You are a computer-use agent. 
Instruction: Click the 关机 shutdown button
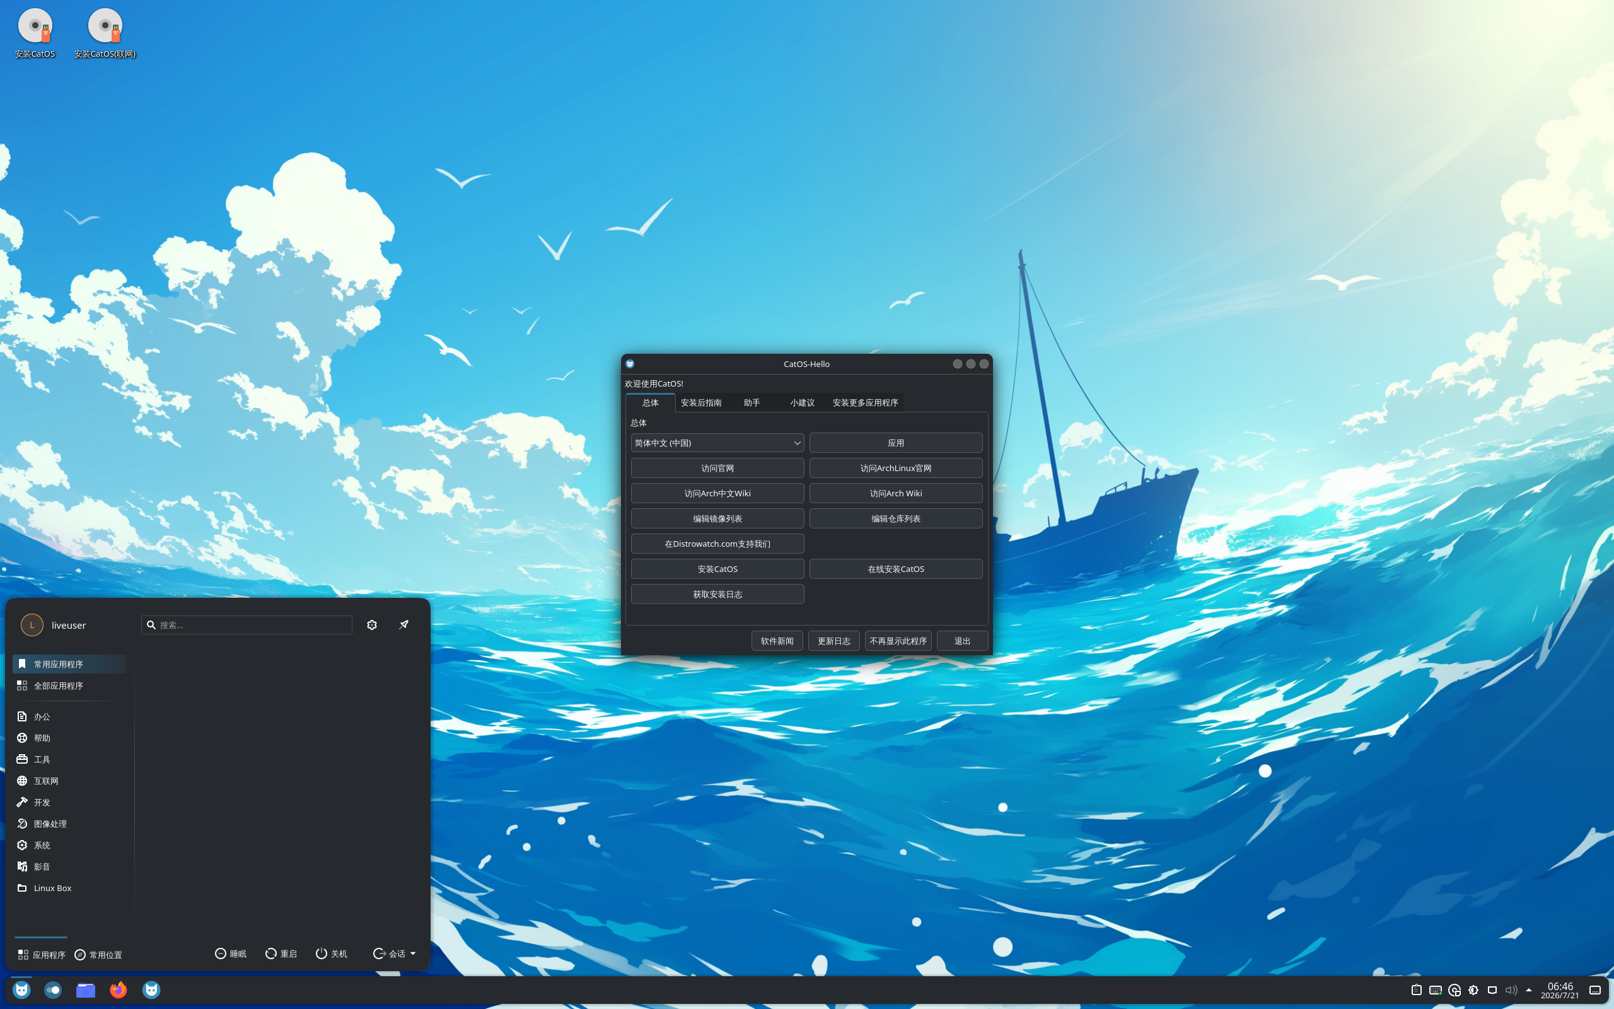(x=332, y=954)
